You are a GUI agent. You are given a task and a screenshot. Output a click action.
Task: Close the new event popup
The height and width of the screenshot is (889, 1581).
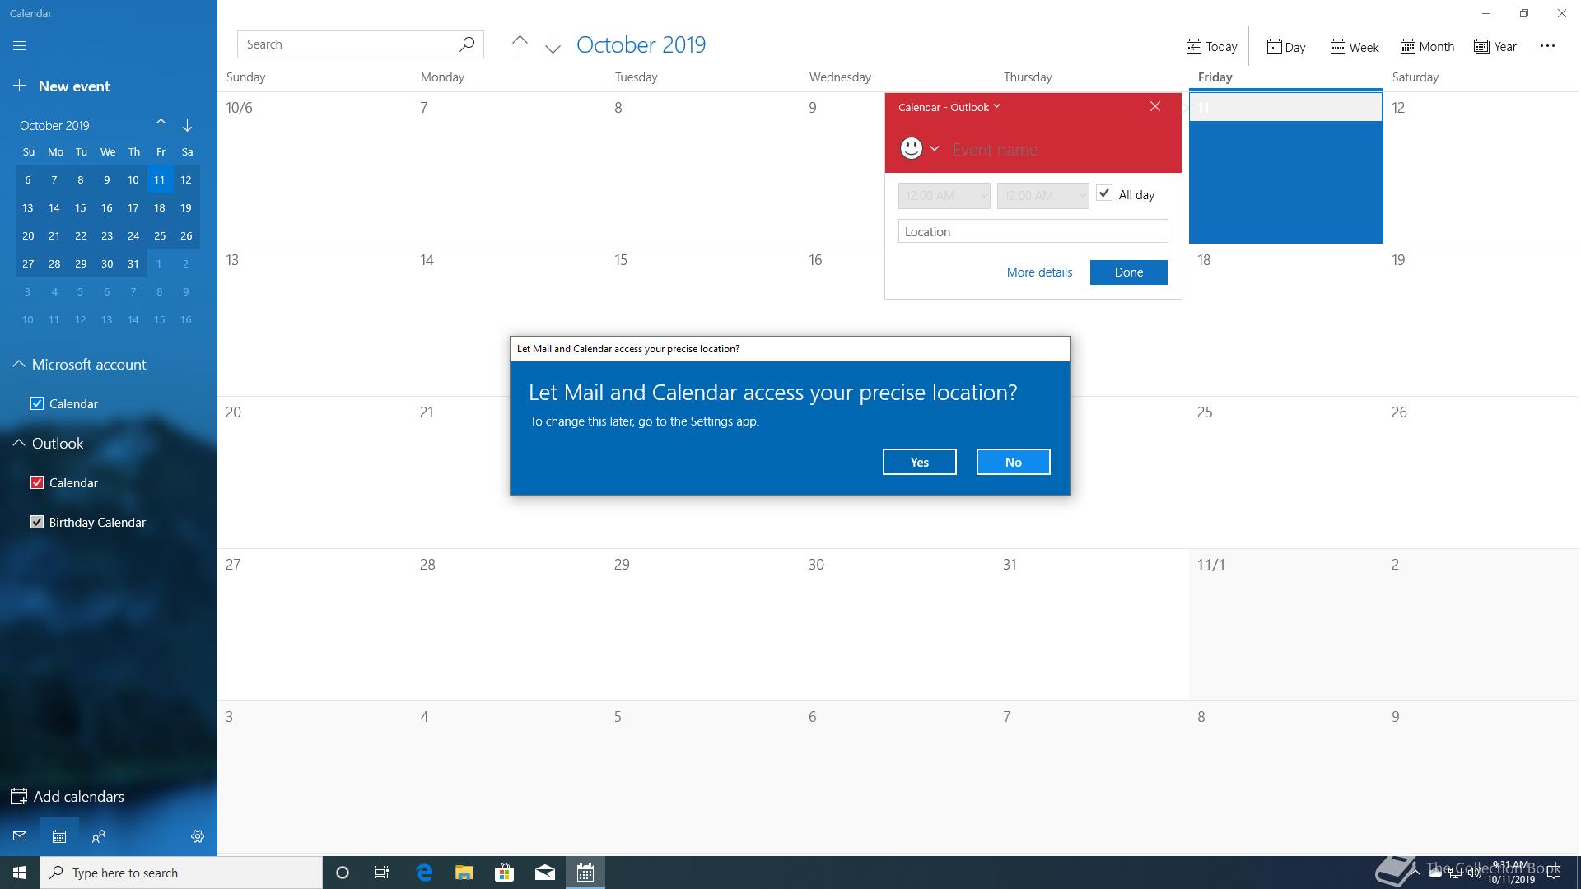click(1155, 106)
